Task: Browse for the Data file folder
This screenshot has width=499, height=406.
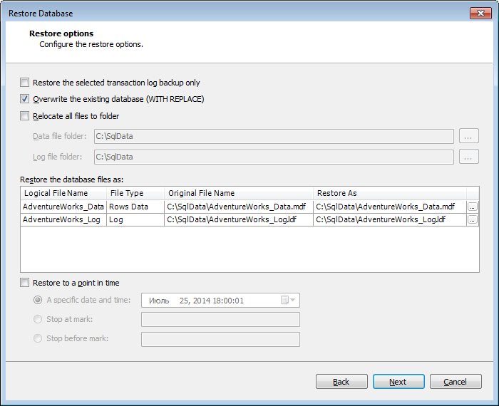Action: (x=469, y=136)
